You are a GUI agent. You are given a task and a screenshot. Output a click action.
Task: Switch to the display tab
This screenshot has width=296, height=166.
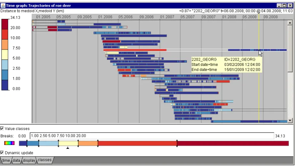(29, 161)
